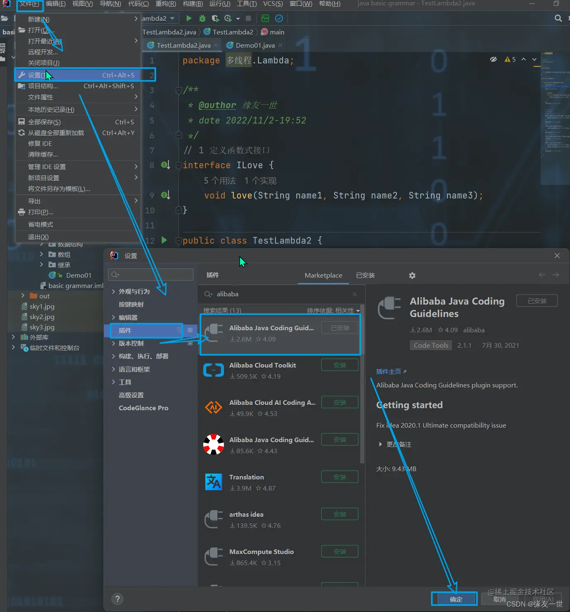Choose 设置 in the File menu
This screenshot has height=612, width=570.
77,75
